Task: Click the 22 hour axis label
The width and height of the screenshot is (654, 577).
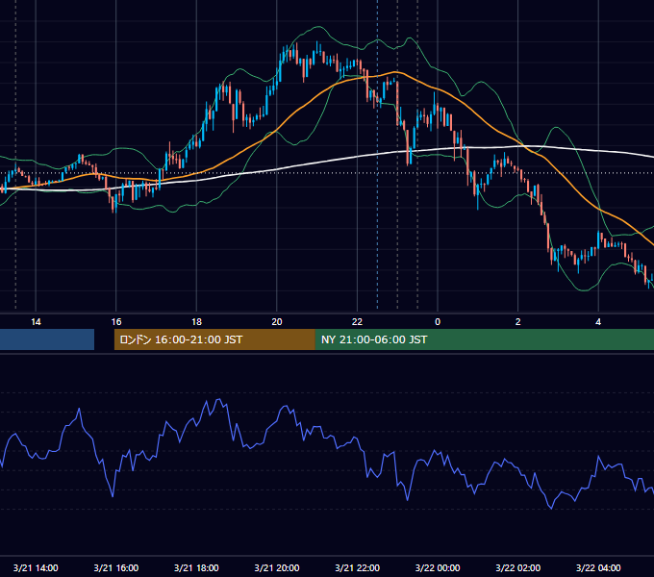Action: point(357,322)
